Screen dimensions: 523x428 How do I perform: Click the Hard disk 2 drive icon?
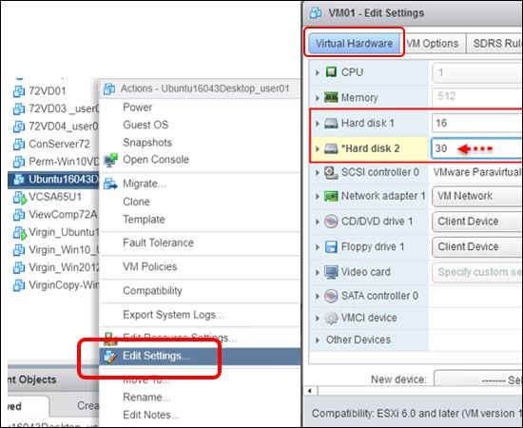coord(331,148)
